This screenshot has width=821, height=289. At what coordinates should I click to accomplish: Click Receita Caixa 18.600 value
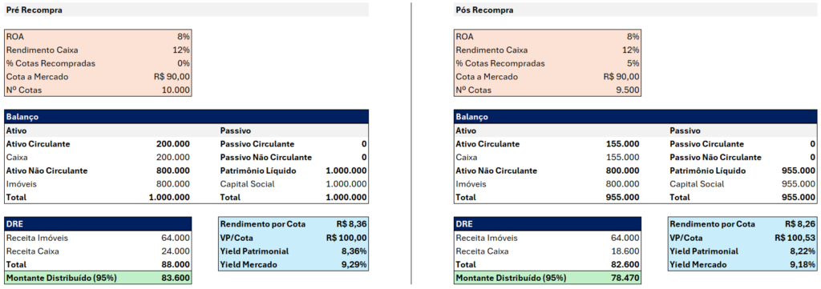pyautogui.click(x=625, y=251)
